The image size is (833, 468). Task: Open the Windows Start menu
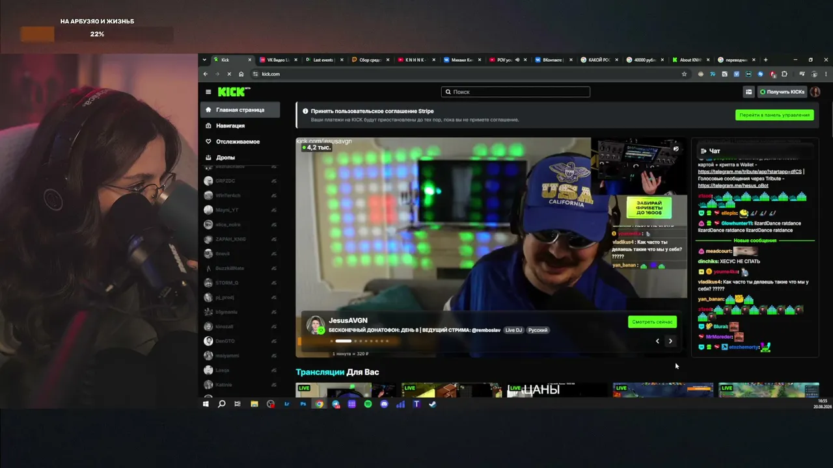206,404
